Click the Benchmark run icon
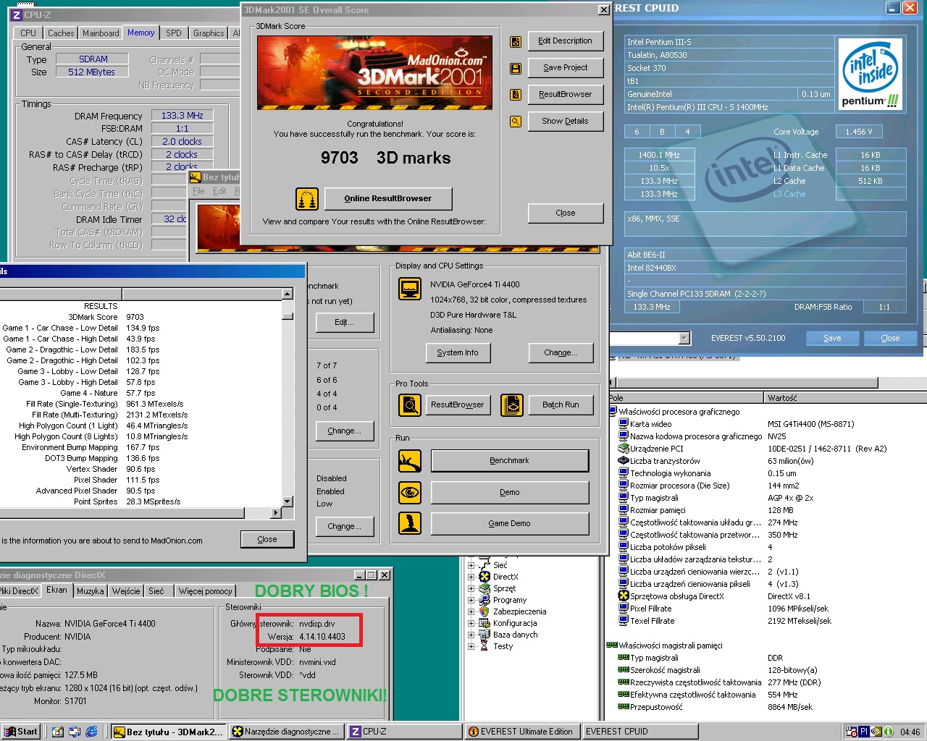 (x=410, y=461)
